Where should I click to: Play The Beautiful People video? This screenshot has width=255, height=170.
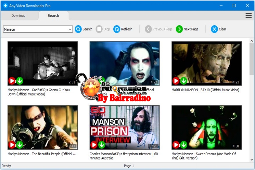pyautogui.click(x=12, y=144)
